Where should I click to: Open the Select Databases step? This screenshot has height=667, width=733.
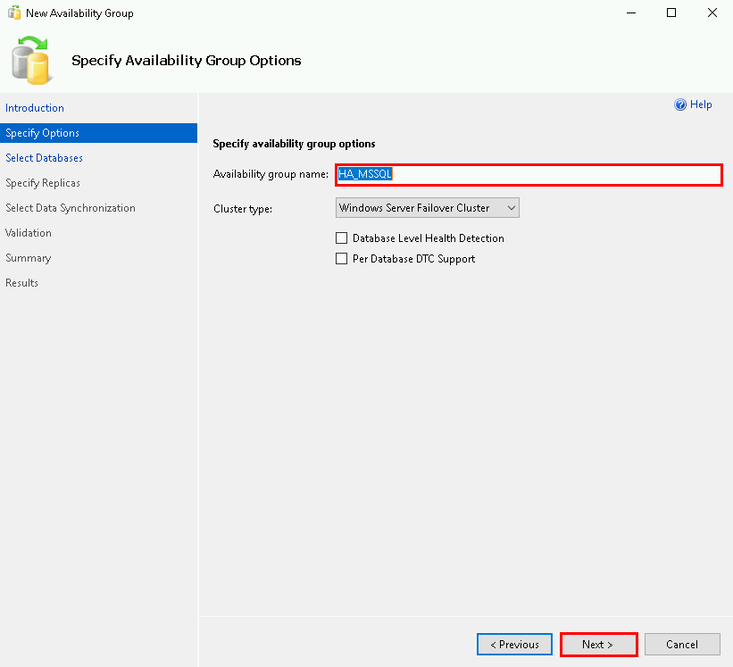click(x=44, y=158)
